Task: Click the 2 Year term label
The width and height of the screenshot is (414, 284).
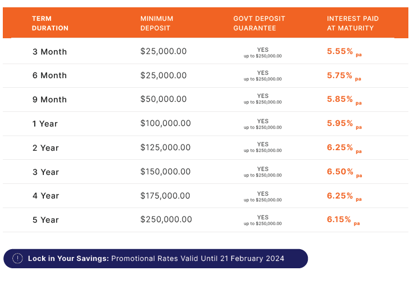Action: 46,148
